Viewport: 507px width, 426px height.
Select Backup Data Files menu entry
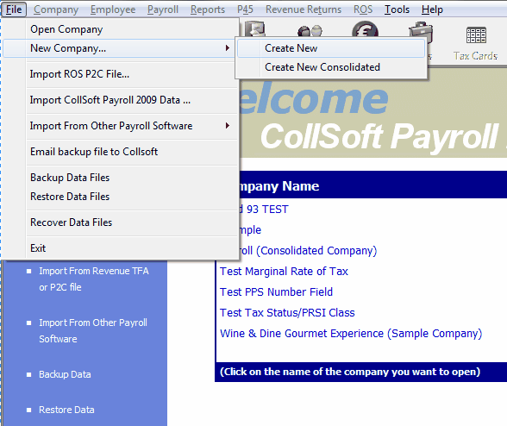pos(121,178)
